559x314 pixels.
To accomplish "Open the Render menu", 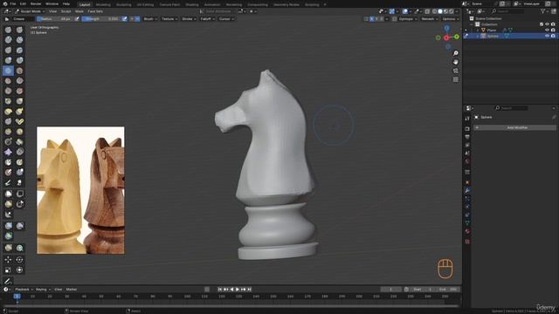I will pos(36,3).
